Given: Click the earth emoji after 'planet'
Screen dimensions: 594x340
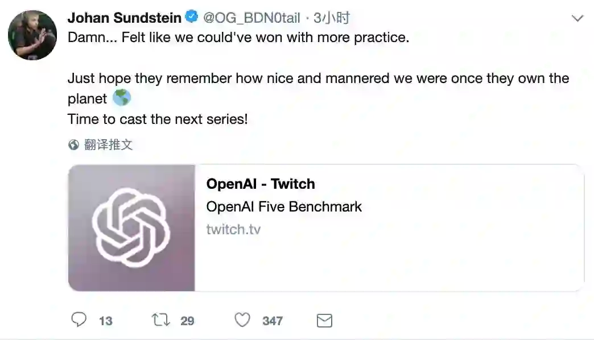Looking at the screenshot, I should point(122,98).
